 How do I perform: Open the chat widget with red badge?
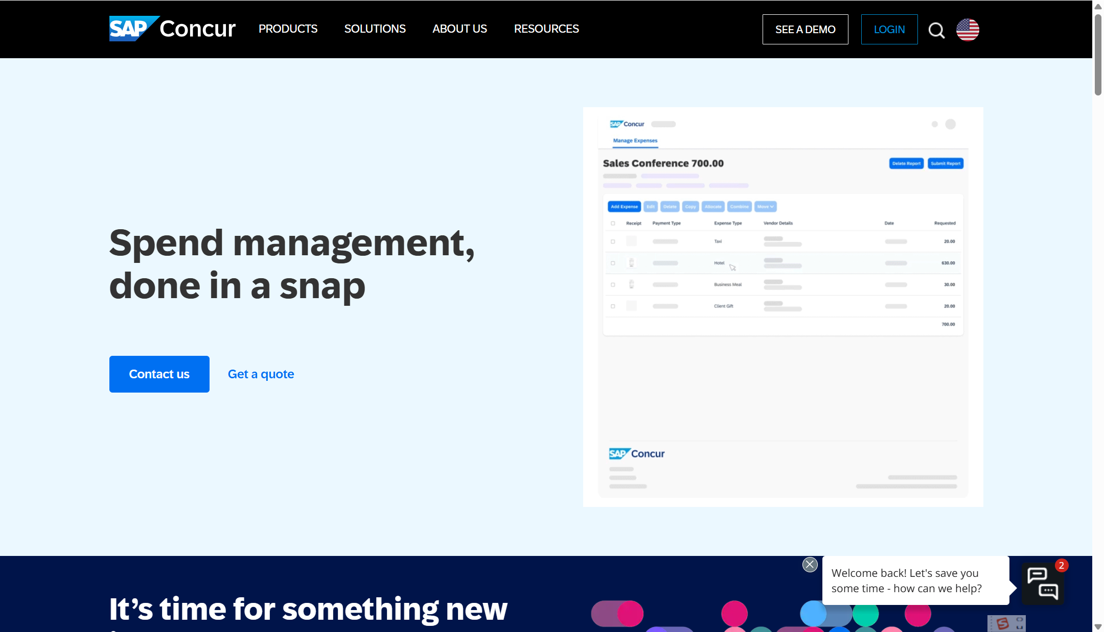click(x=1043, y=584)
